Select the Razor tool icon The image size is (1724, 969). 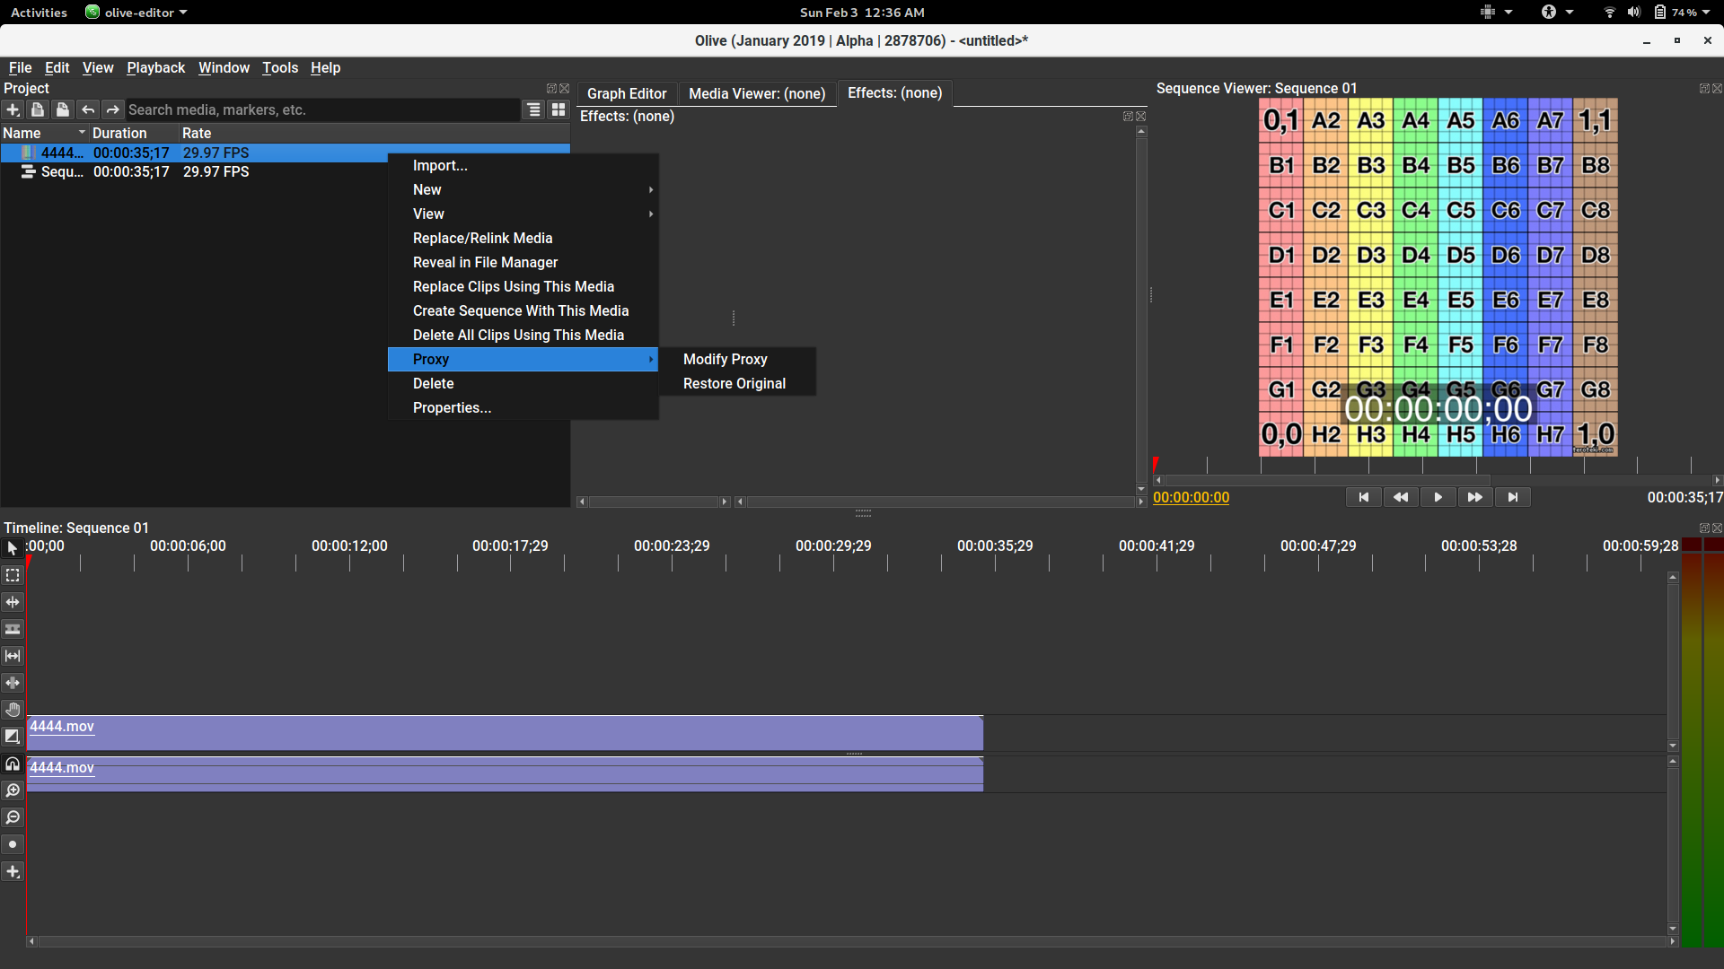point(13,629)
